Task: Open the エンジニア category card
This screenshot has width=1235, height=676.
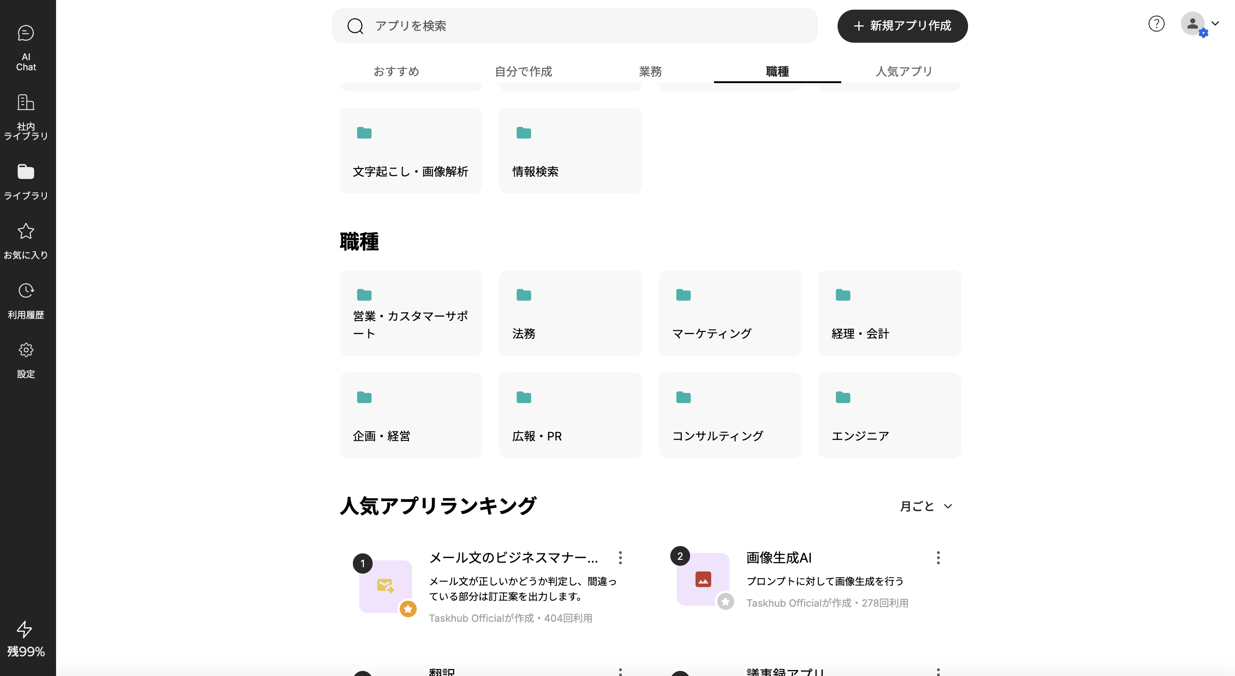Action: [x=889, y=415]
